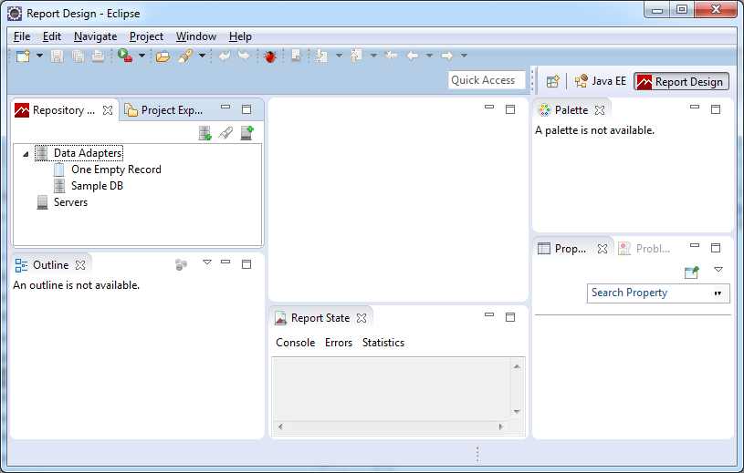Click the Outline grey spheres icon
Screen dimensions: 744x473
pyautogui.click(x=182, y=264)
